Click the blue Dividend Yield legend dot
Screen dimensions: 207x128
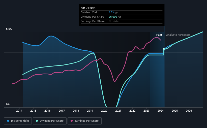(8, 121)
